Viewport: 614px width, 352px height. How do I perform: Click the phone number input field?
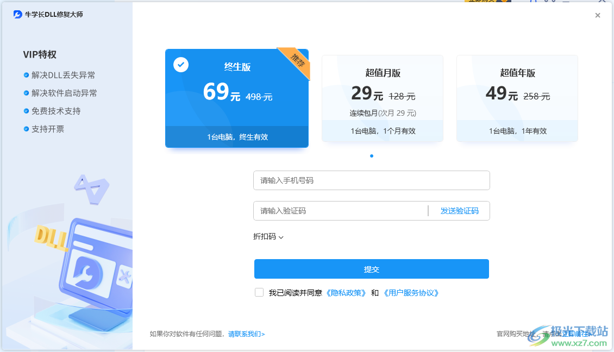371,180
